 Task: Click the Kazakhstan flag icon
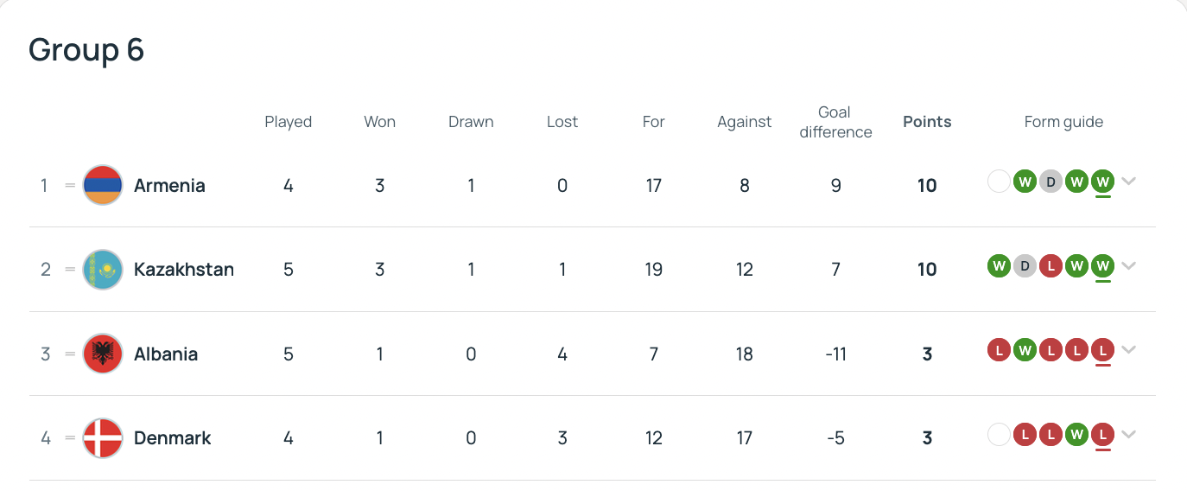pyautogui.click(x=103, y=270)
